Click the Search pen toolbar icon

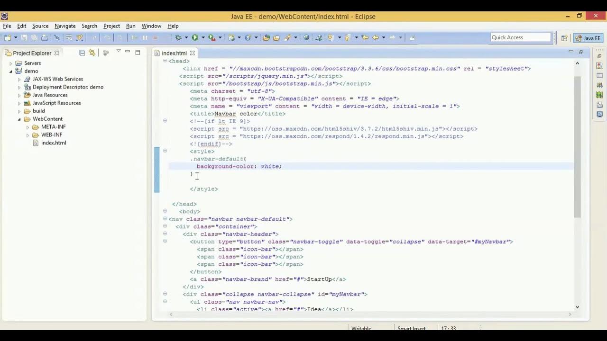[287, 37]
